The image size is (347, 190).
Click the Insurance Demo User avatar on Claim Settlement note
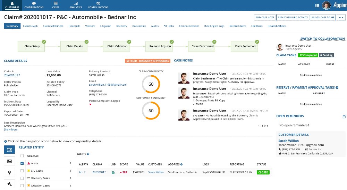coord(184,78)
